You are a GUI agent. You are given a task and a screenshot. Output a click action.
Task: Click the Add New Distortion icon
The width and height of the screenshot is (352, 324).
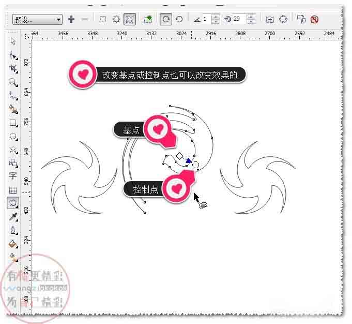147,19
